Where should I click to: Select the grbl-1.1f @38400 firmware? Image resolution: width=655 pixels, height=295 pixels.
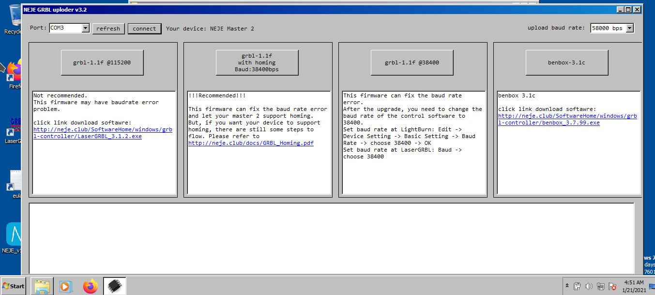(x=412, y=62)
